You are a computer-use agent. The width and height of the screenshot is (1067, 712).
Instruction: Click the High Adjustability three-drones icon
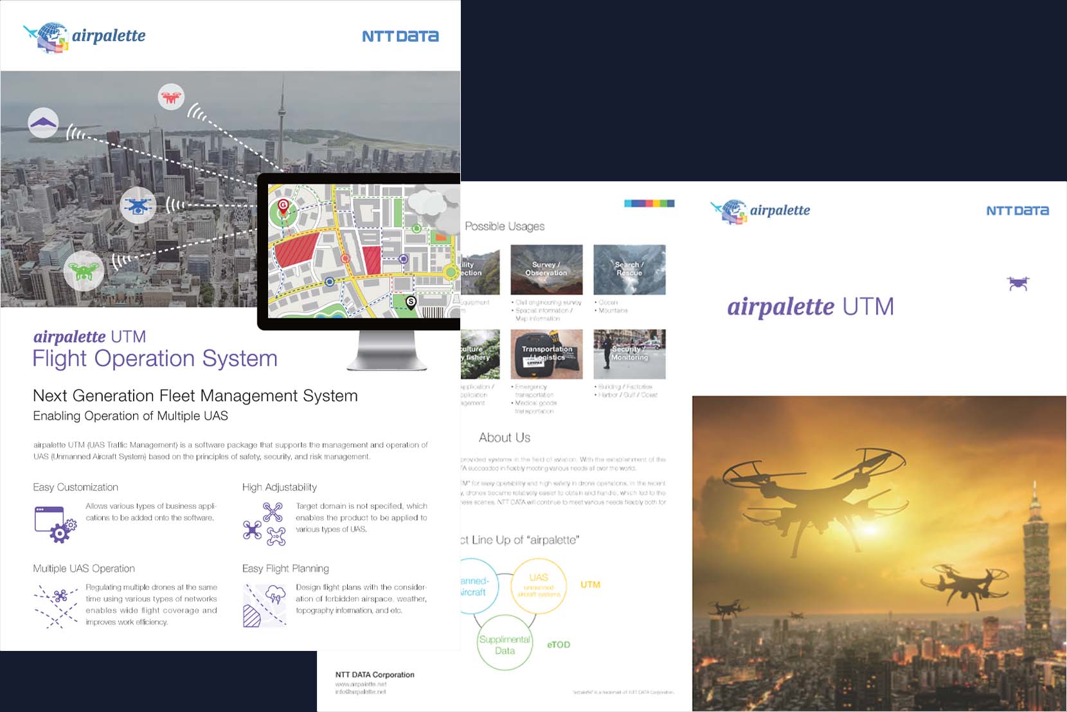click(x=264, y=524)
